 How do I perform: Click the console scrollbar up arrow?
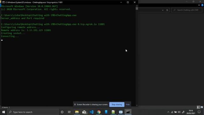(137, 6)
